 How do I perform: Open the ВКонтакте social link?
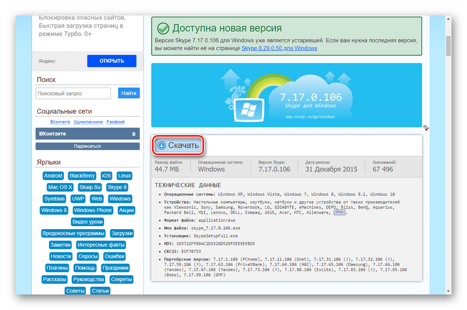pos(60,122)
